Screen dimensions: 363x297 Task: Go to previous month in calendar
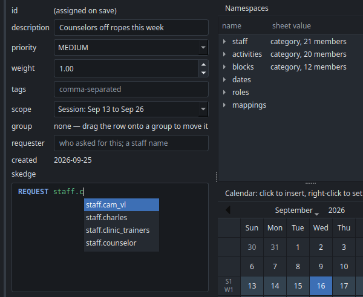228,210
